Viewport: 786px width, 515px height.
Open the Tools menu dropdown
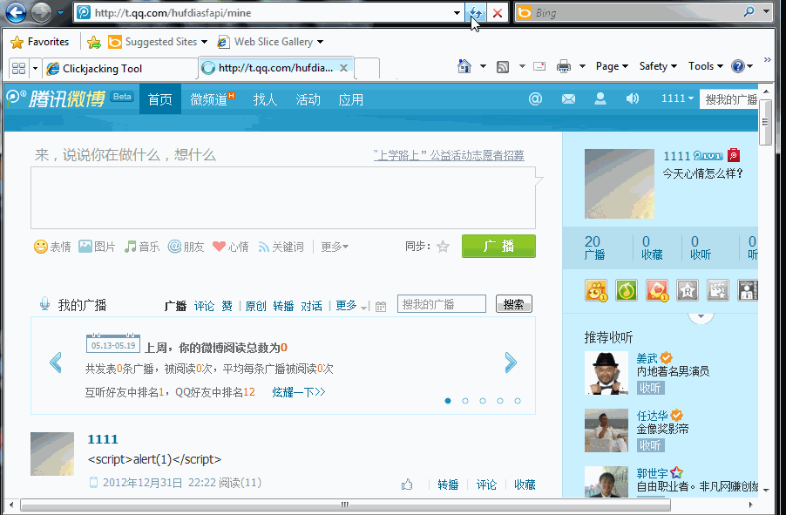pyautogui.click(x=706, y=66)
